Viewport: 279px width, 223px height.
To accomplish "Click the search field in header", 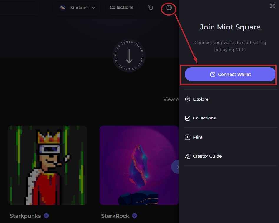I will [x=19, y=7].
